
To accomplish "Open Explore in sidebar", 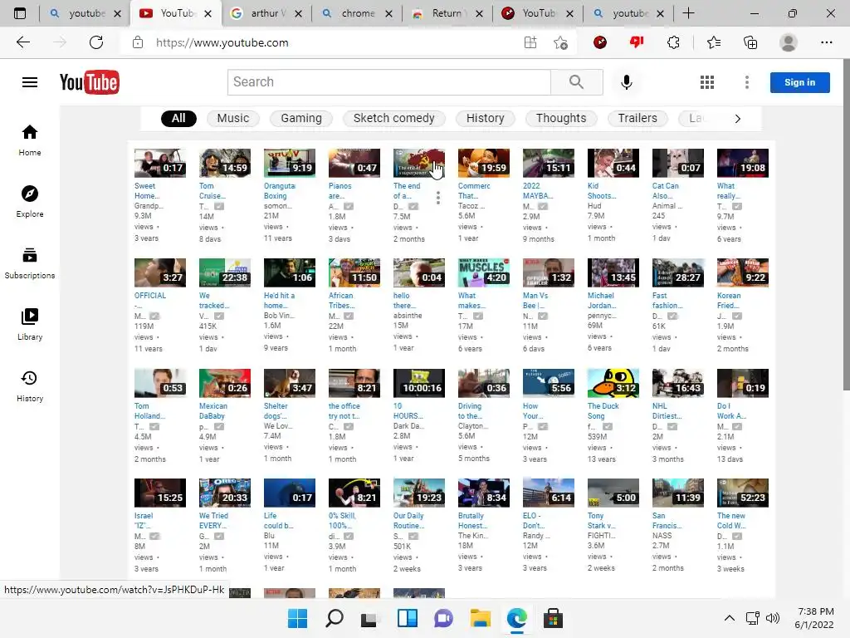I will [x=30, y=202].
